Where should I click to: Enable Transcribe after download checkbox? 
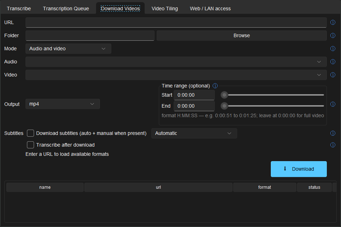[x=30, y=145]
